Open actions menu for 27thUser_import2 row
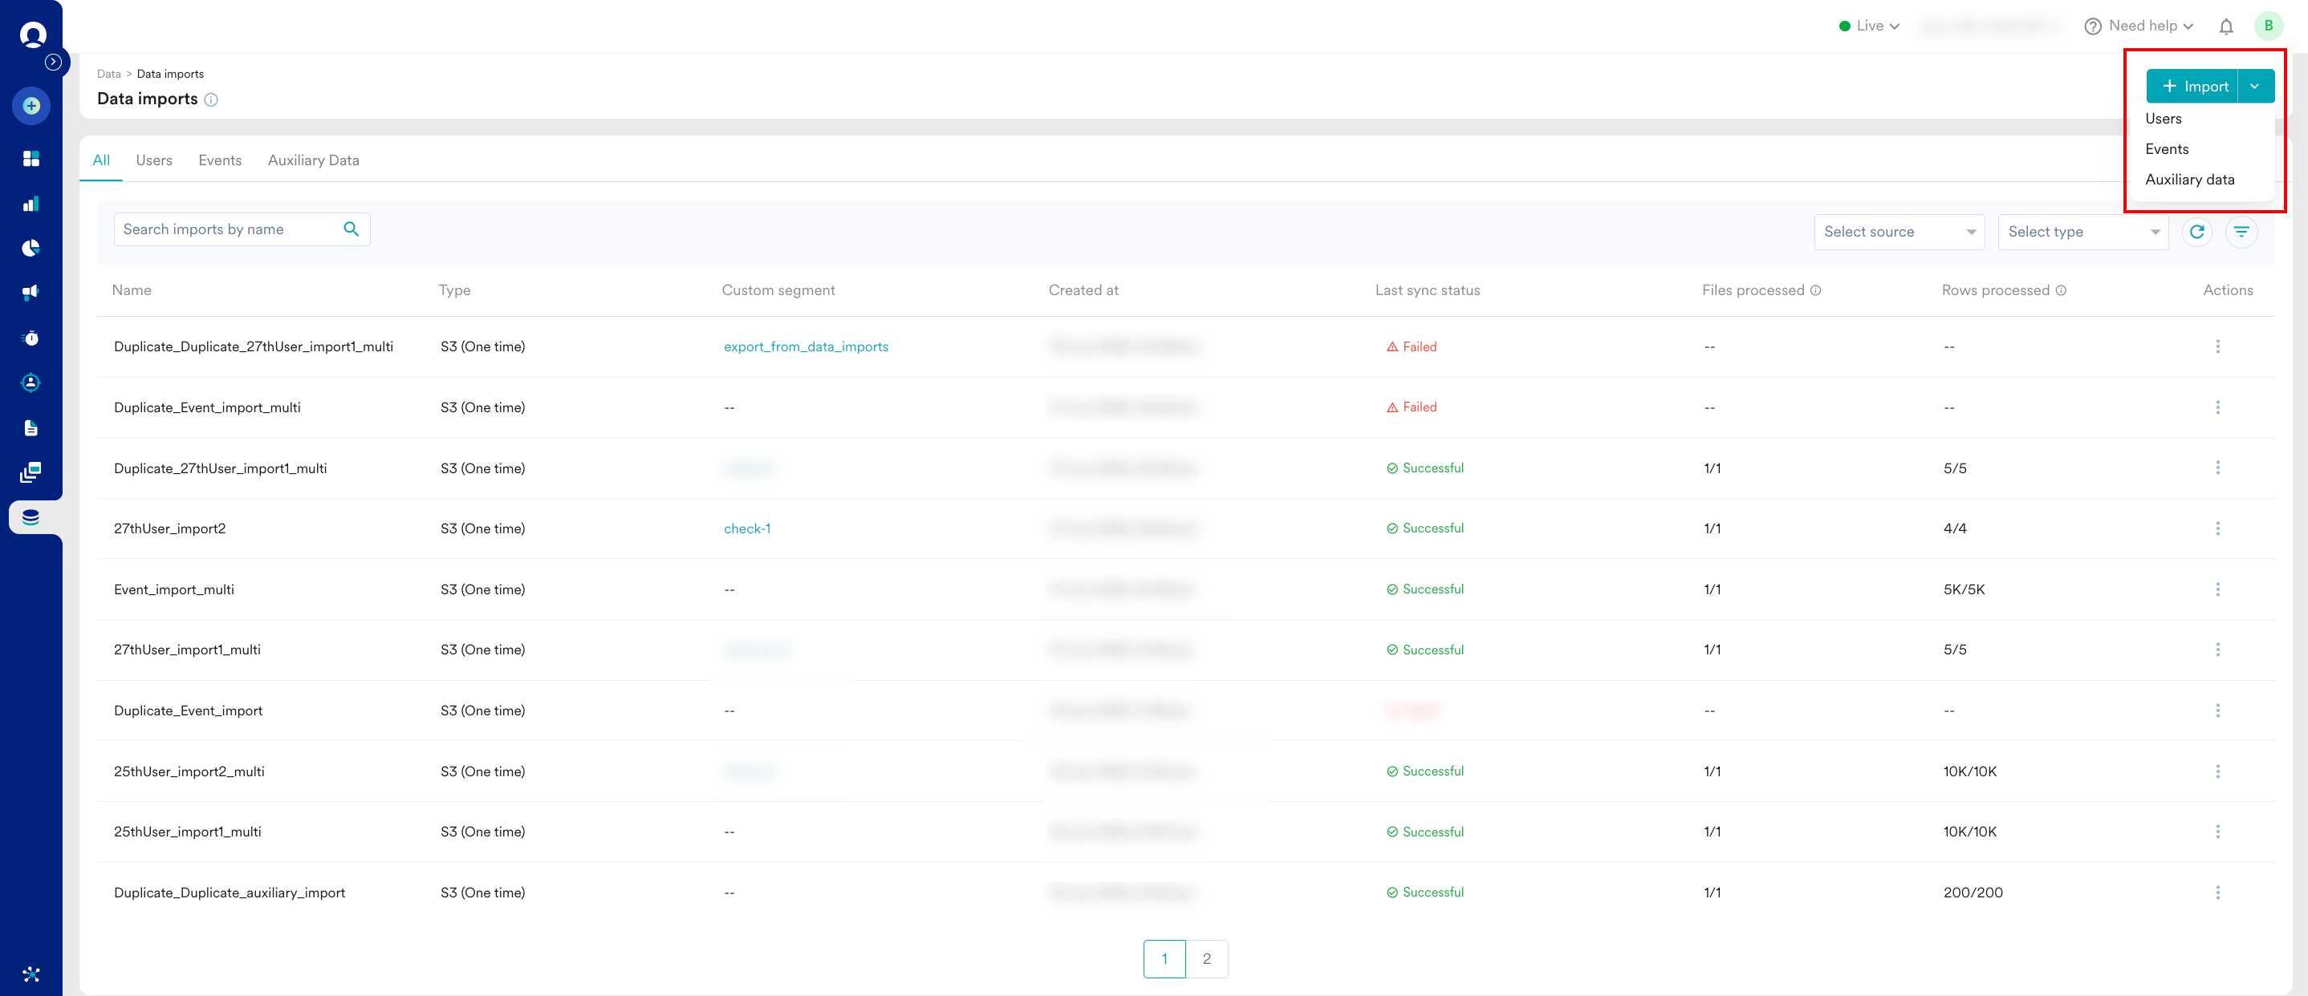This screenshot has height=996, width=2308. (x=2217, y=528)
